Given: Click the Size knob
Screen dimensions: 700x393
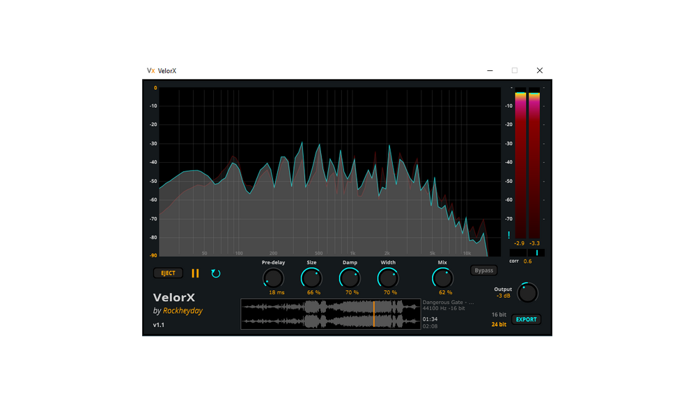Looking at the screenshot, I should [311, 278].
